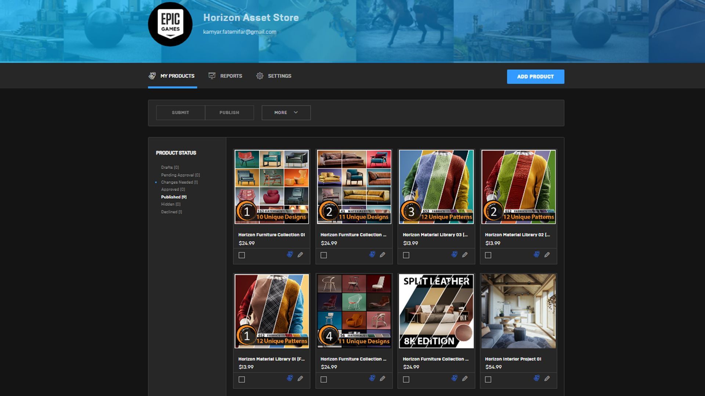Image resolution: width=705 pixels, height=396 pixels.
Task: Open the Horizon Furniture Collection 01 thumbnail
Action: 272,187
